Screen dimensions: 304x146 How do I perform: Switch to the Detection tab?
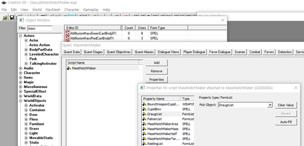click(285, 52)
